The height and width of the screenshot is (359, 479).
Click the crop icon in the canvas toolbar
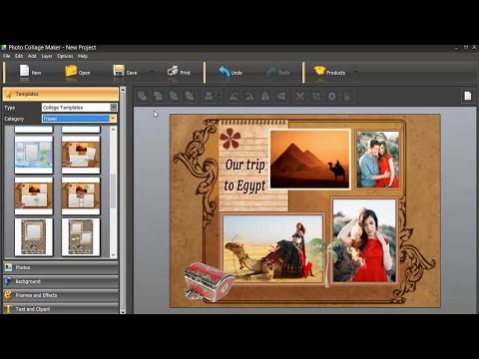[x=316, y=97]
